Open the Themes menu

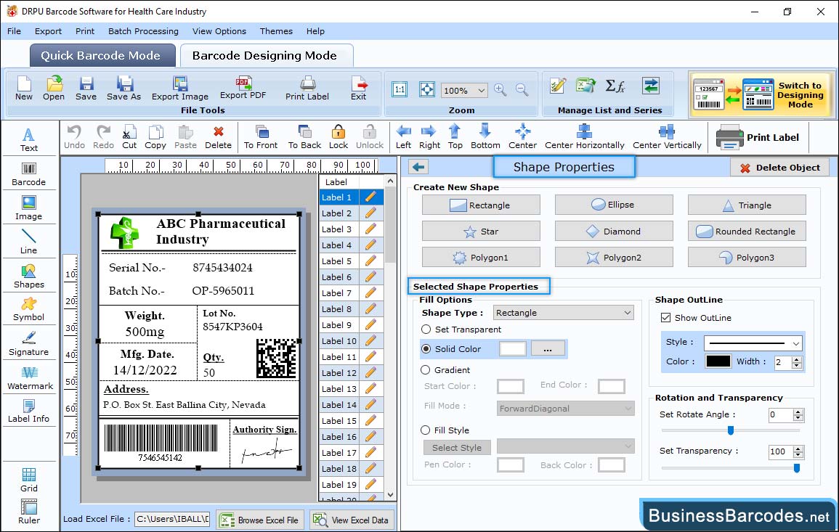[276, 31]
